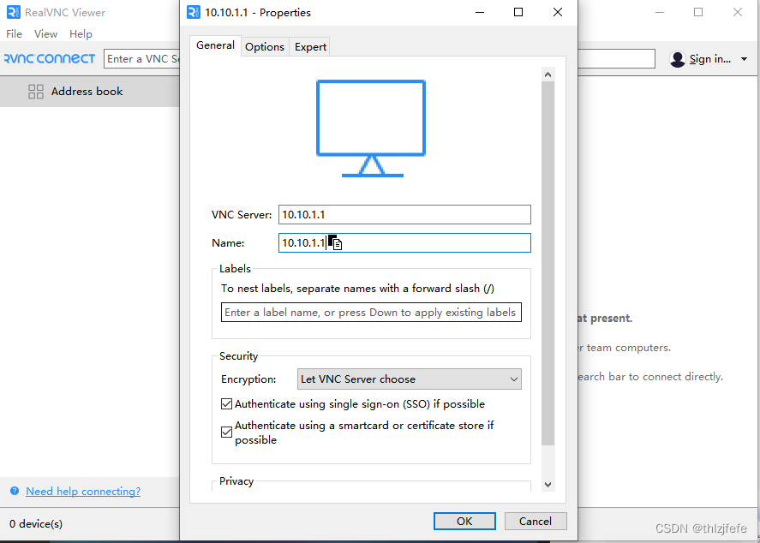Image resolution: width=760 pixels, height=543 pixels.
Task: Click the blue monitor icon in Properties
Action: pyautogui.click(x=371, y=128)
